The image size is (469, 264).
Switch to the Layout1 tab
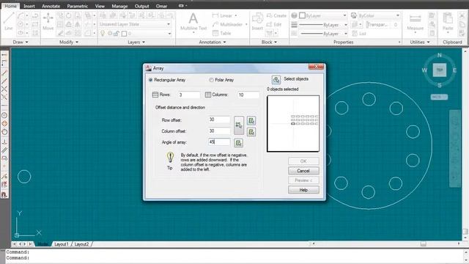pos(62,244)
